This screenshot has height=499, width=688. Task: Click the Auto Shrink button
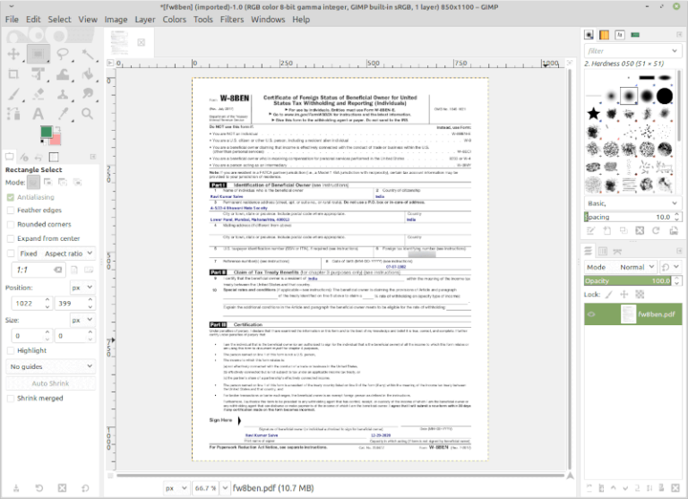pyautogui.click(x=51, y=383)
